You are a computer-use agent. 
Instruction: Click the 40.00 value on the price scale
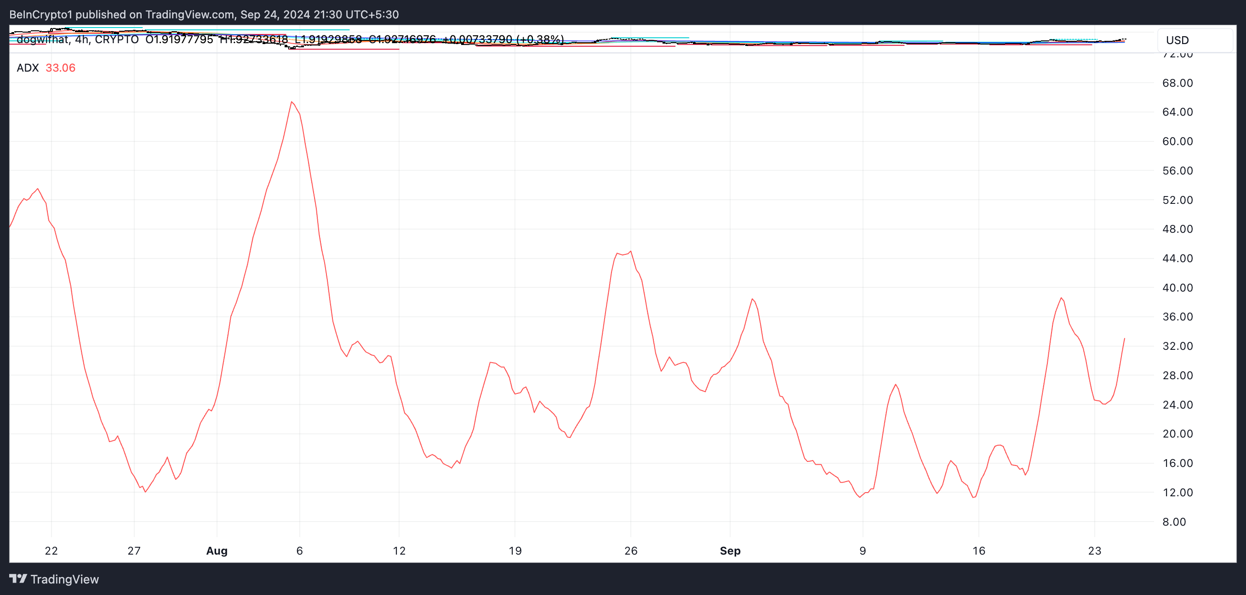pyautogui.click(x=1177, y=288)
